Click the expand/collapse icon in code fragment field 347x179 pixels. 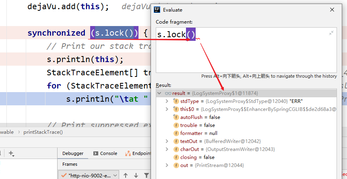click(331, 33)
